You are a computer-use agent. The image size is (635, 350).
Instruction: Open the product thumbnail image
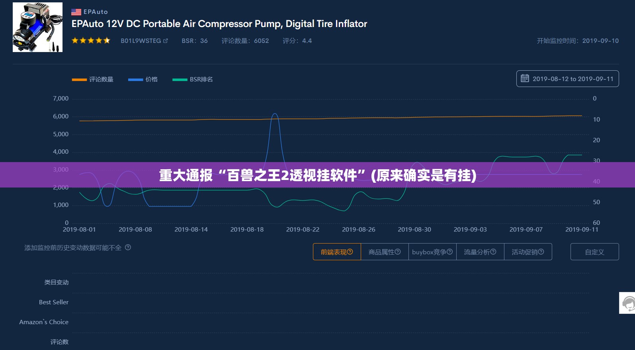(x=37, y=27)
